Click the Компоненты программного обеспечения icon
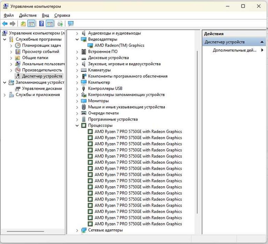The image size is (268, 244). (x=84, y=76)
